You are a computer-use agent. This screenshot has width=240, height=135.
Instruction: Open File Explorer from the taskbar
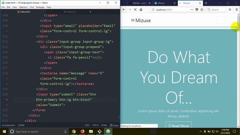(91, 132)
